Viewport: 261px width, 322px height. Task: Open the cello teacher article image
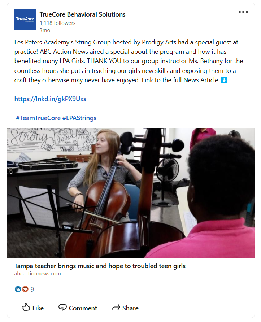click(131, 193)
